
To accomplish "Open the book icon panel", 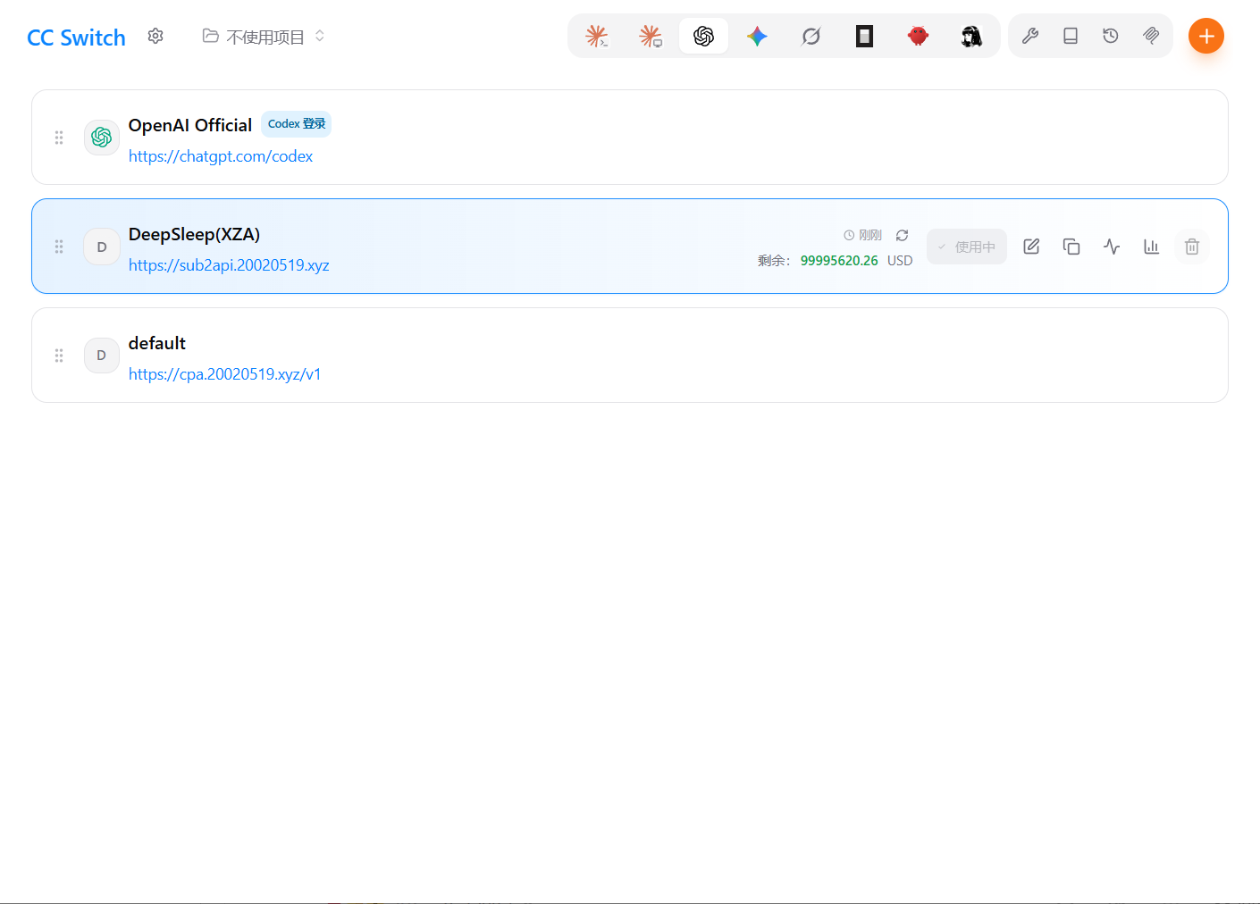I will pos(1071,36).
